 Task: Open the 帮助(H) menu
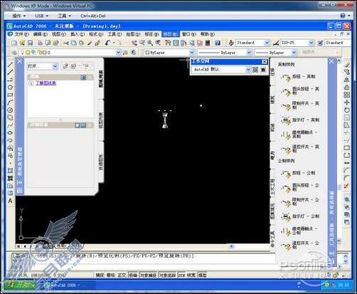tap(208, 34)
